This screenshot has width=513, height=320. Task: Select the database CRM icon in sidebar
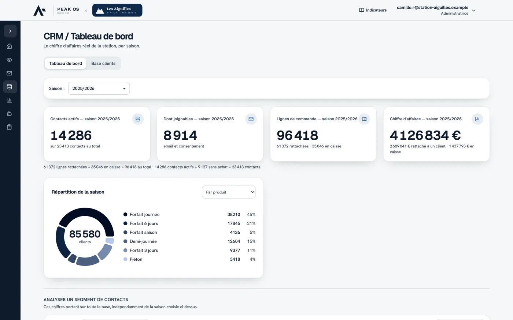(x=10, y=87)
